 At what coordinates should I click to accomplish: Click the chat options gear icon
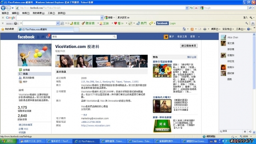[x=245, y=132]
